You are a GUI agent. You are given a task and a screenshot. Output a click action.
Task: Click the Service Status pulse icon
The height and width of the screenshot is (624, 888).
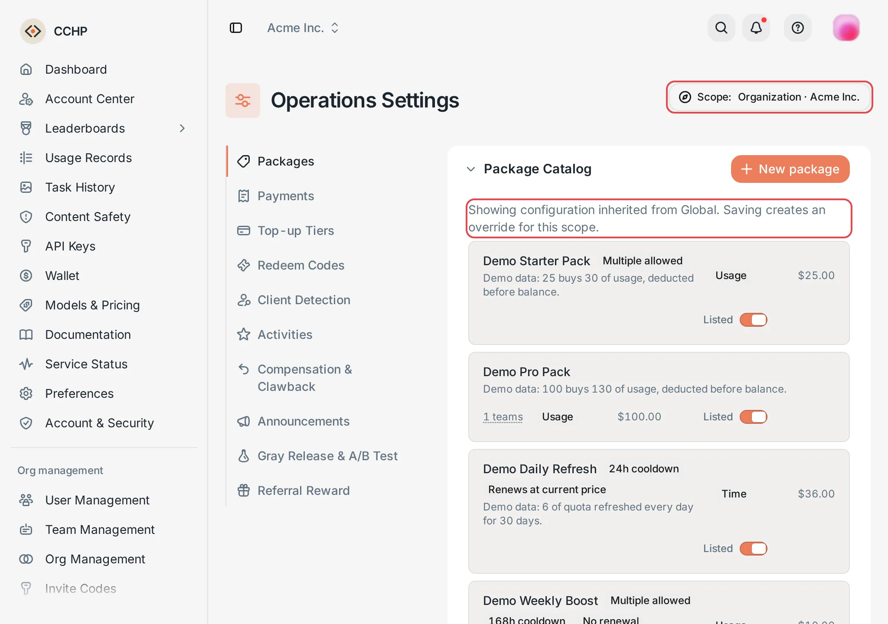point(26,364)
